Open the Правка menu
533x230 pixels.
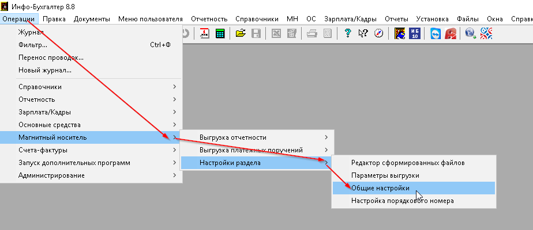tap(54, 19)
